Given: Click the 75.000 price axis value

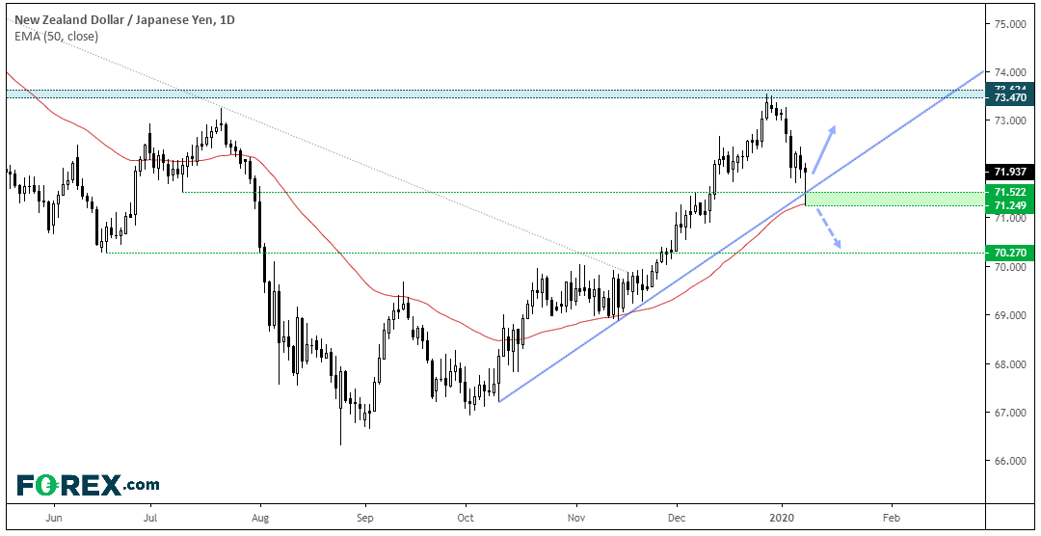Looking at the screenshot, I should [1010, 24].
